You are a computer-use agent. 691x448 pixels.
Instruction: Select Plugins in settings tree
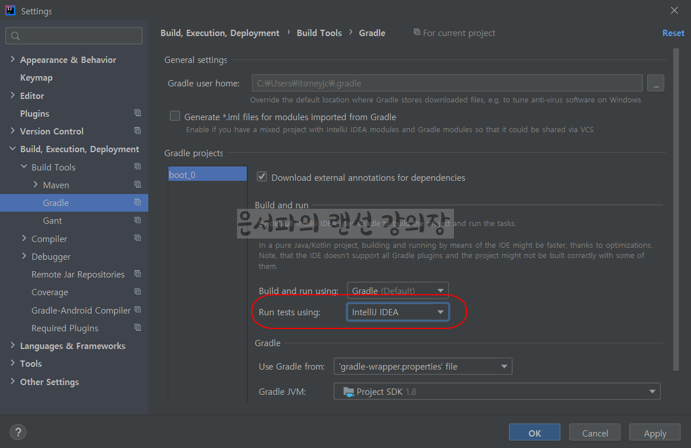coord(34,113)
